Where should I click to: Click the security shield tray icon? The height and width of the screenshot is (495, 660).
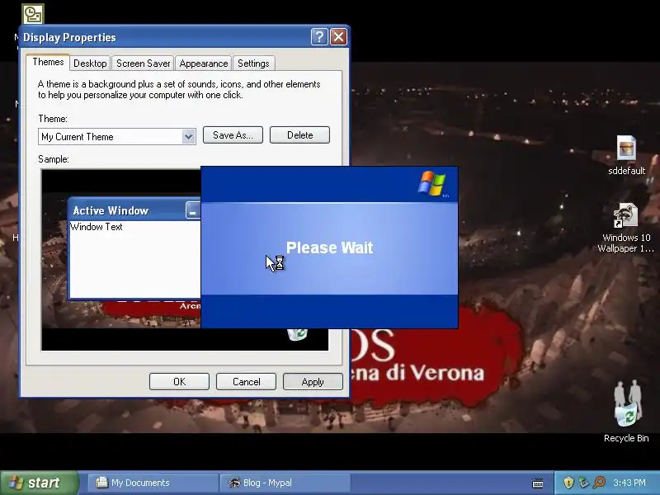(x=568, y=483)
